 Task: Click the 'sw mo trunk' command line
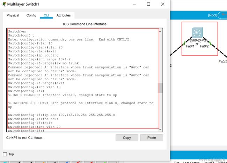coord(43,63)
